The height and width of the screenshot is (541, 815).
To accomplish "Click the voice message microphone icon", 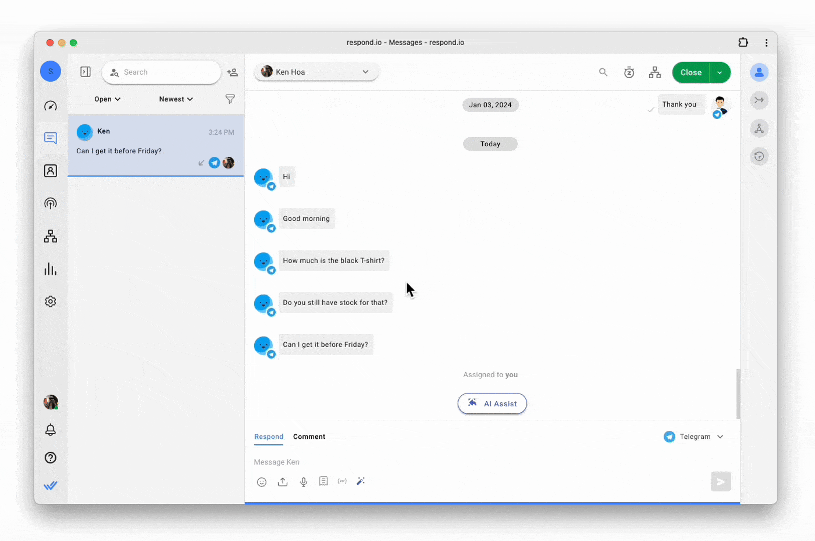I will 304,482.
